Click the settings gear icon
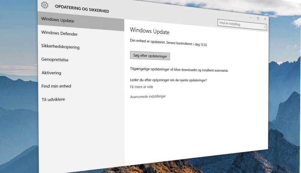Screen dimensions: 301x173 pyautogui.click(x=45, y=5)
